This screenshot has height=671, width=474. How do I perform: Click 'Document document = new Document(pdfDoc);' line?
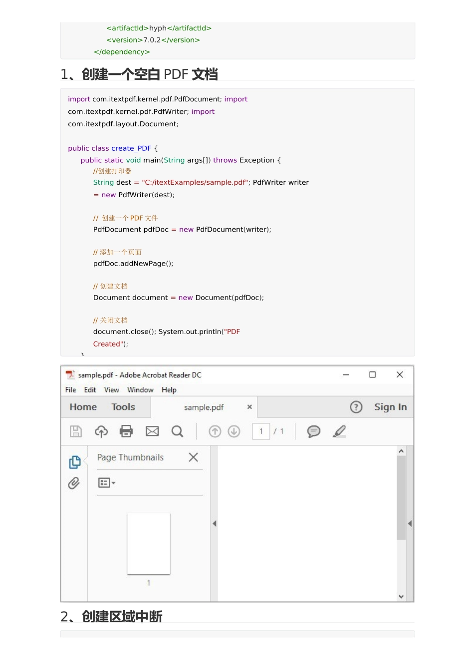click(179, 298)
